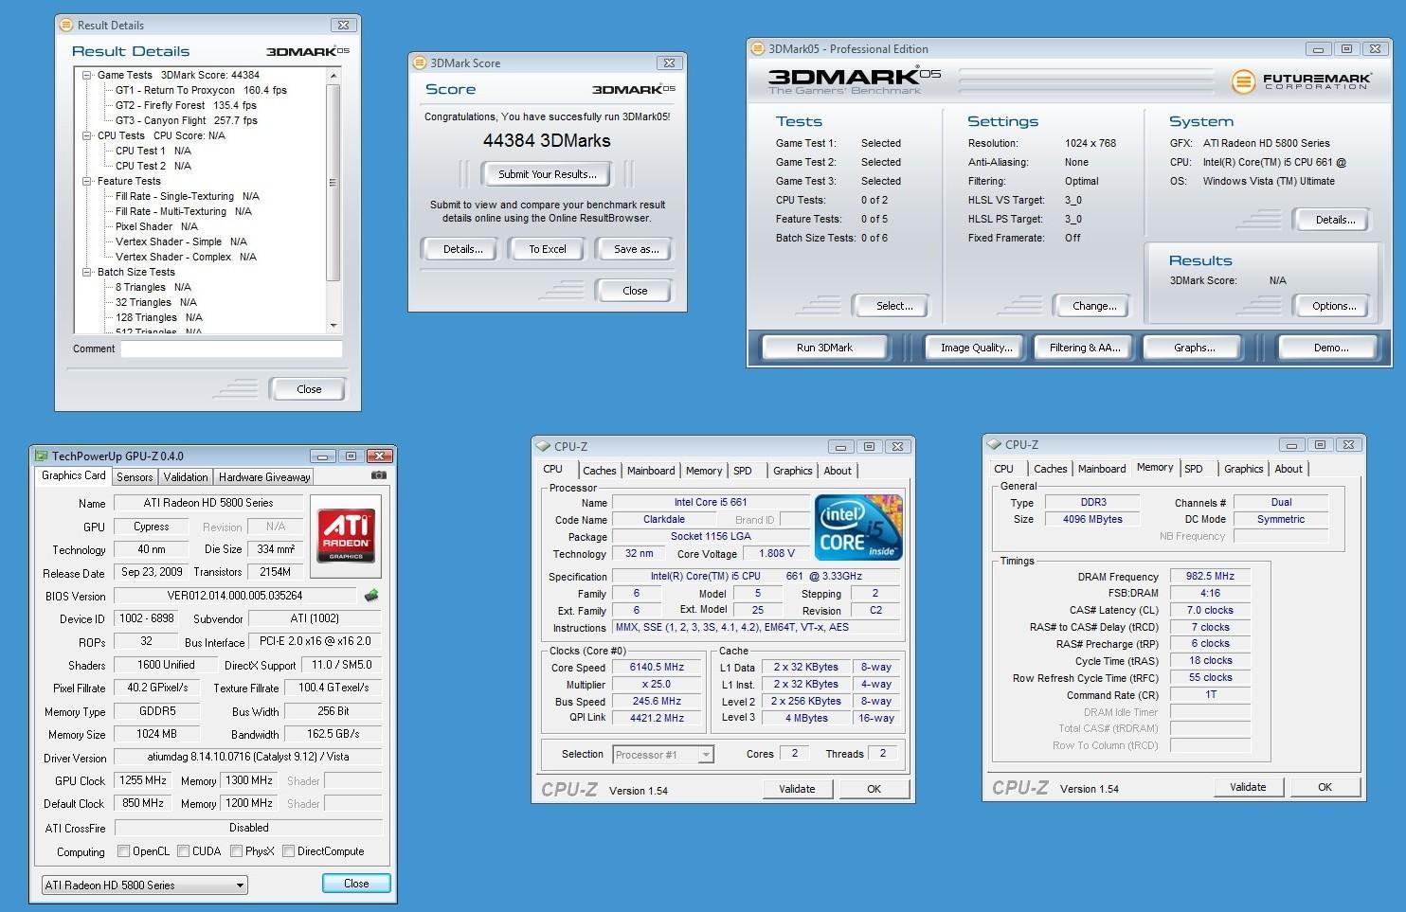Collapse the Batch Size Tests tree node

(x=87, y=272)
